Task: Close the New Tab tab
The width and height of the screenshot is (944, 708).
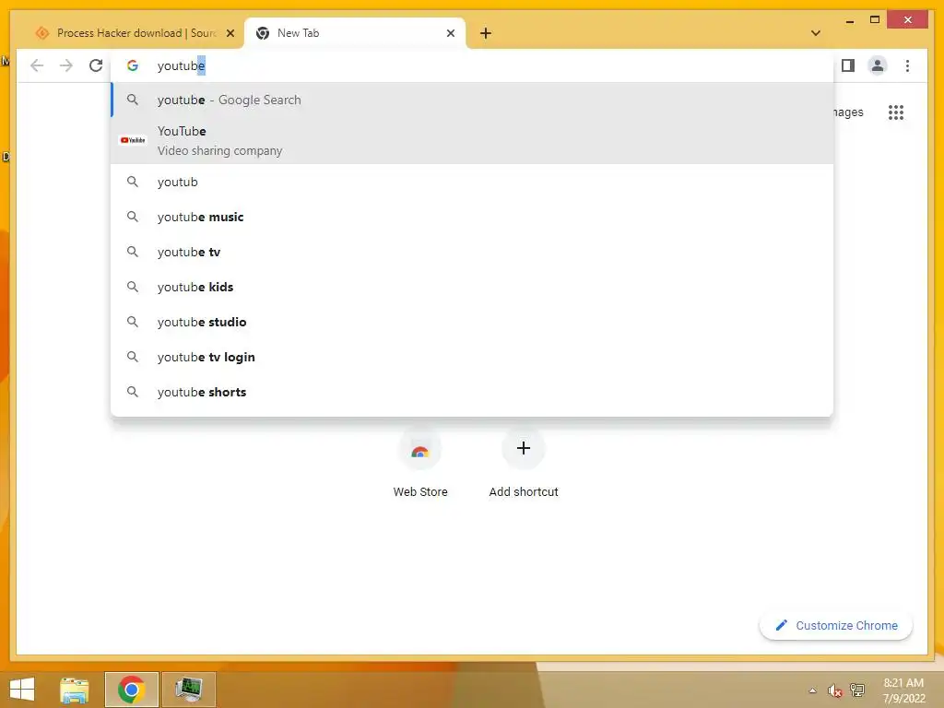Action: coord(450,33)
